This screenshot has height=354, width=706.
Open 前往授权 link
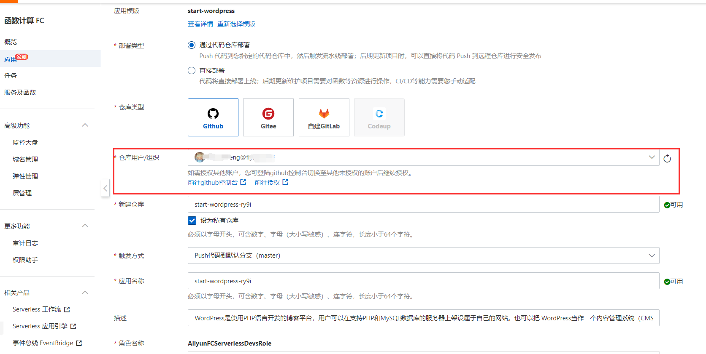pyautogui.click(x=267, y=183)
